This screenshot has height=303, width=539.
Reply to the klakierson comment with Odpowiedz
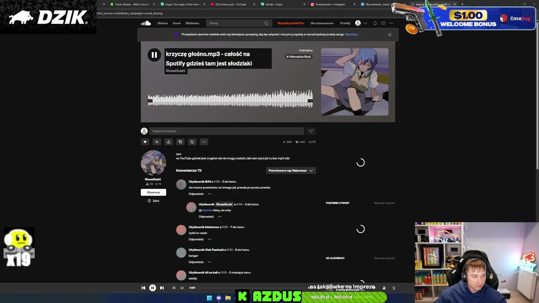click(196, 239)
